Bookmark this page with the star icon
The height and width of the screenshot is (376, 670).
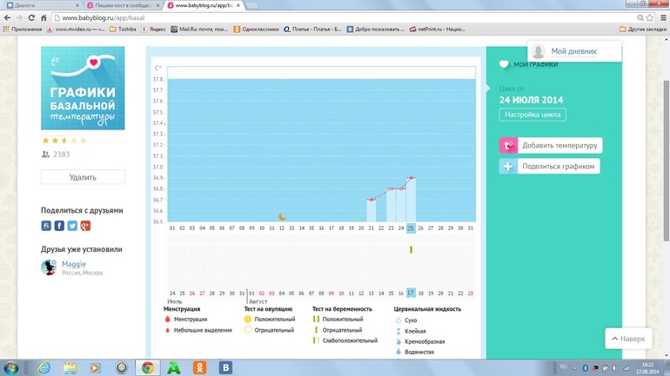point(647,17)
